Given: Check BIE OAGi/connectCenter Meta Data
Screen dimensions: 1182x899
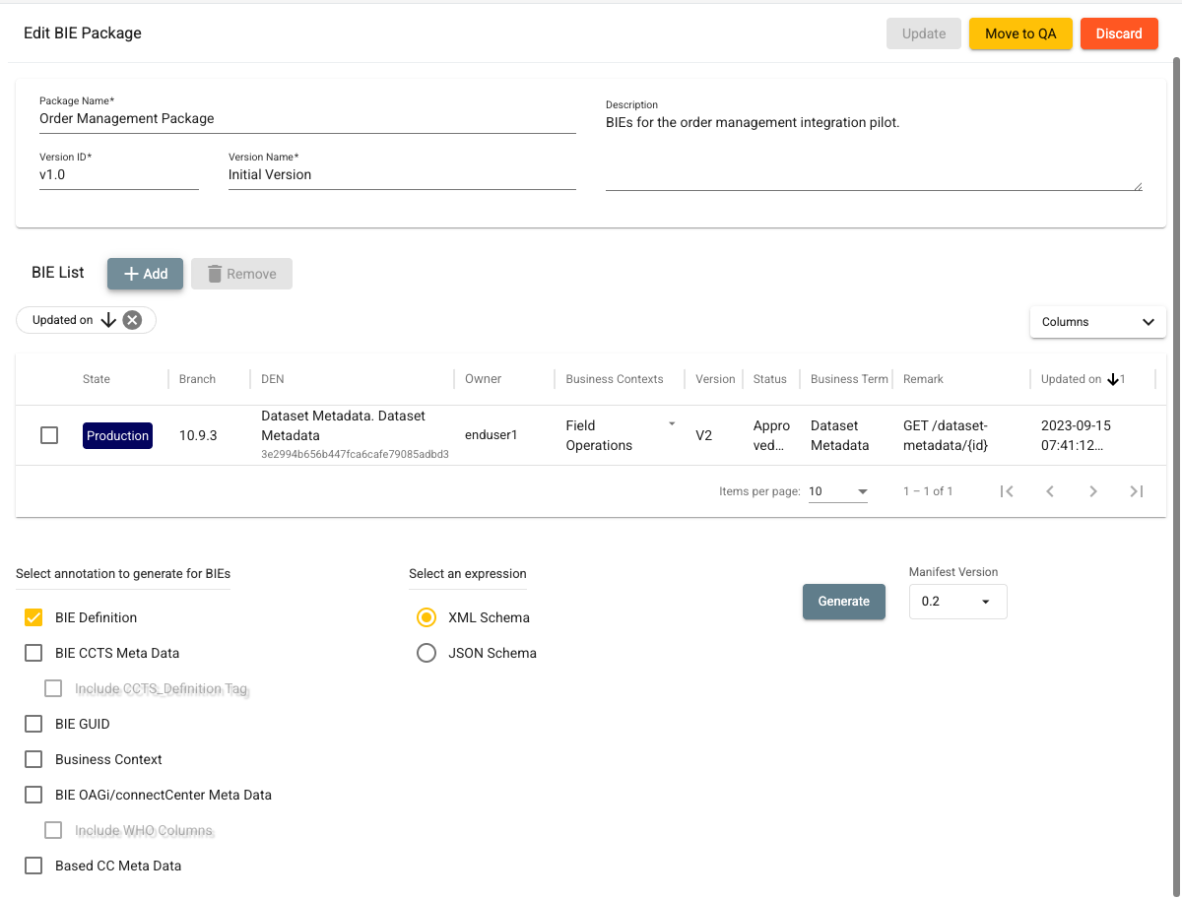Looking at the screenshot, I should (x=33, y=795).
